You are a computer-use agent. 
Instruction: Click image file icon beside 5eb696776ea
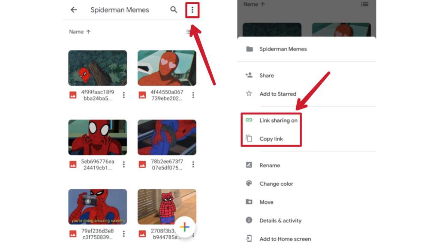coord(73,164)
